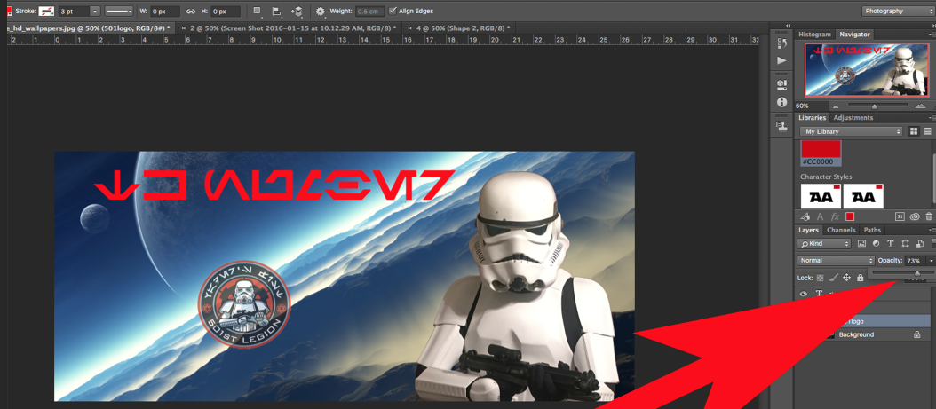Open the Navigator panel flyout menu
936x409 pixels.
tap(932, 35)
